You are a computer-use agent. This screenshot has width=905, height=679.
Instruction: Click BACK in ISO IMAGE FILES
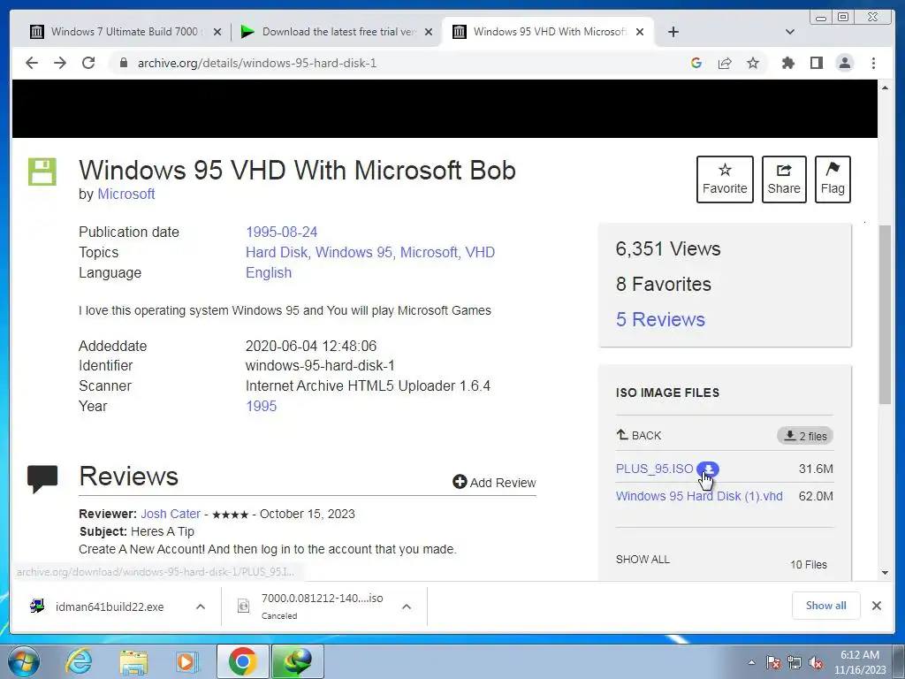pos(639,435)
